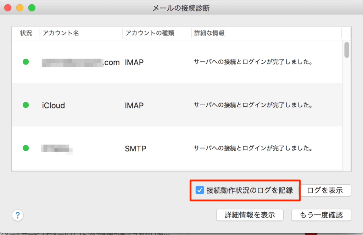Click green status dot of the .com account
This screenshot has width=363, height=235.
point(26,62)
